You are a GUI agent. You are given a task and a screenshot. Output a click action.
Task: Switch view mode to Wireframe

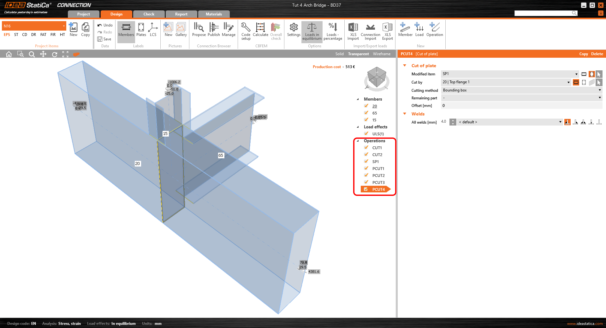[x=382, y=54]
